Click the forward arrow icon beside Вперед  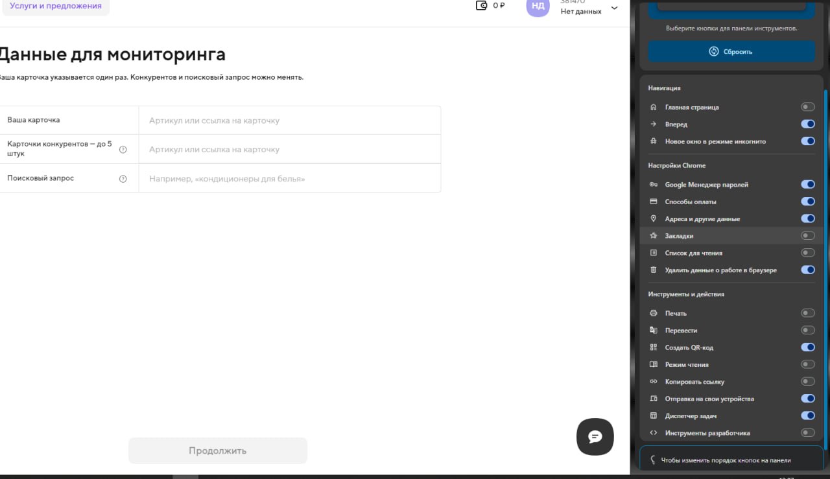[x=654, y=124]
